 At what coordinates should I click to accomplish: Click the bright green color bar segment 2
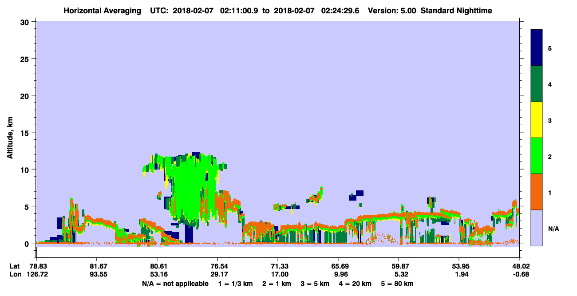pyautogui.click(x=537, y=156)
